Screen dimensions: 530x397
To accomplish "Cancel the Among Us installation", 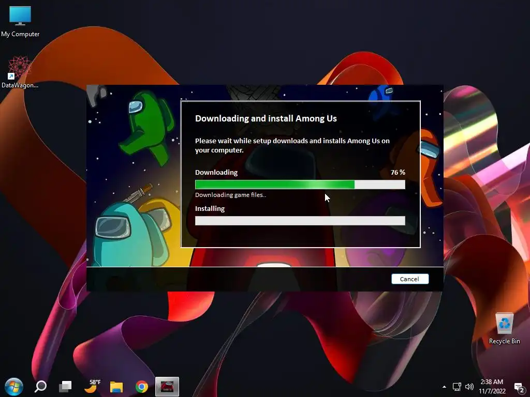I will pyautogui.click(x=410, y=279).
